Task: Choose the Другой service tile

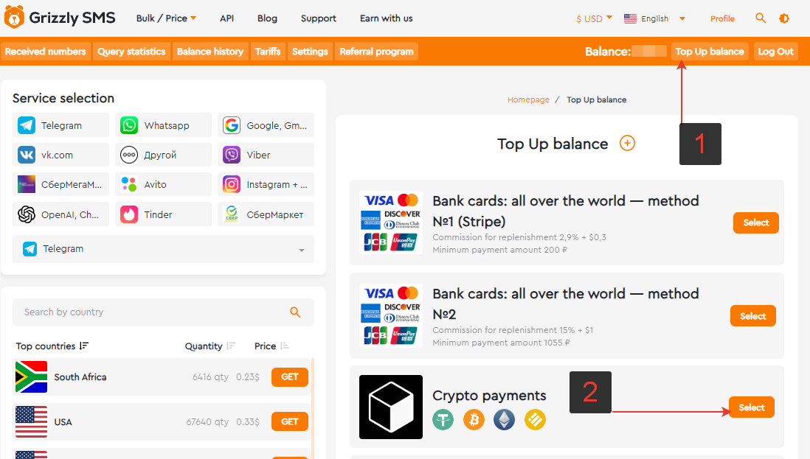Action: tap(163, 155)
